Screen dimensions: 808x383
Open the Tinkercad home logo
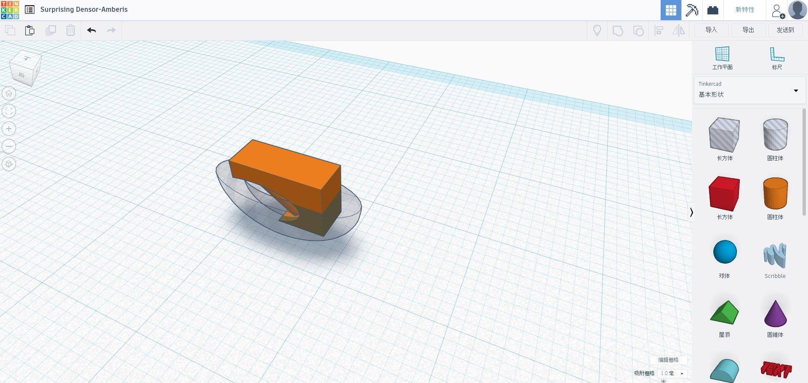10,10
